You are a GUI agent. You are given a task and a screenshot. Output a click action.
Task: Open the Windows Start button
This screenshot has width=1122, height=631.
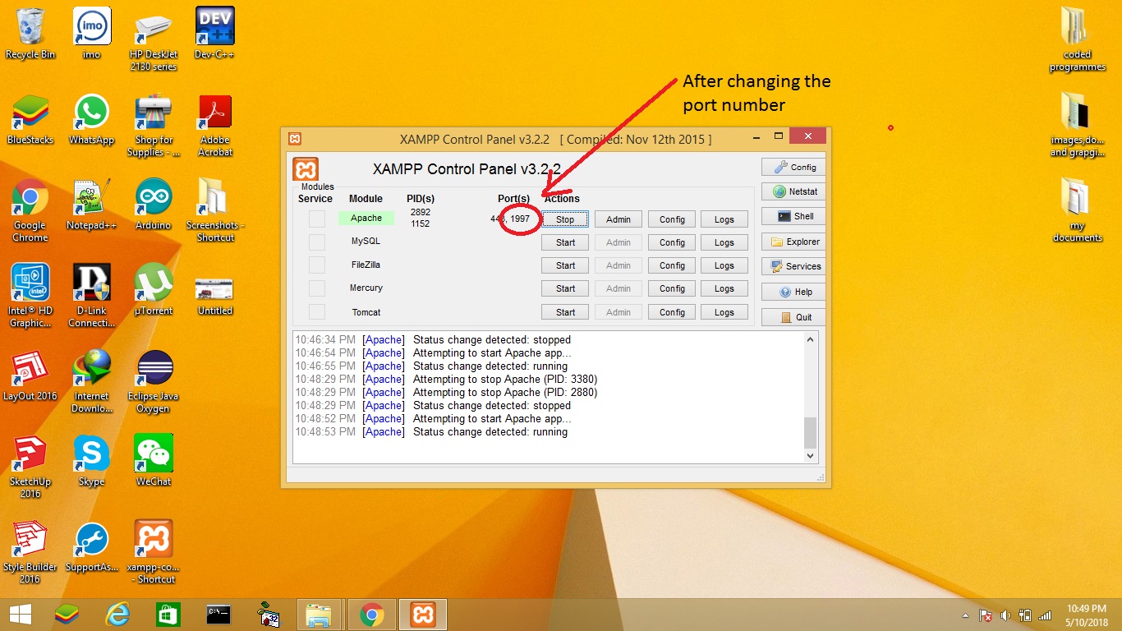20,615
